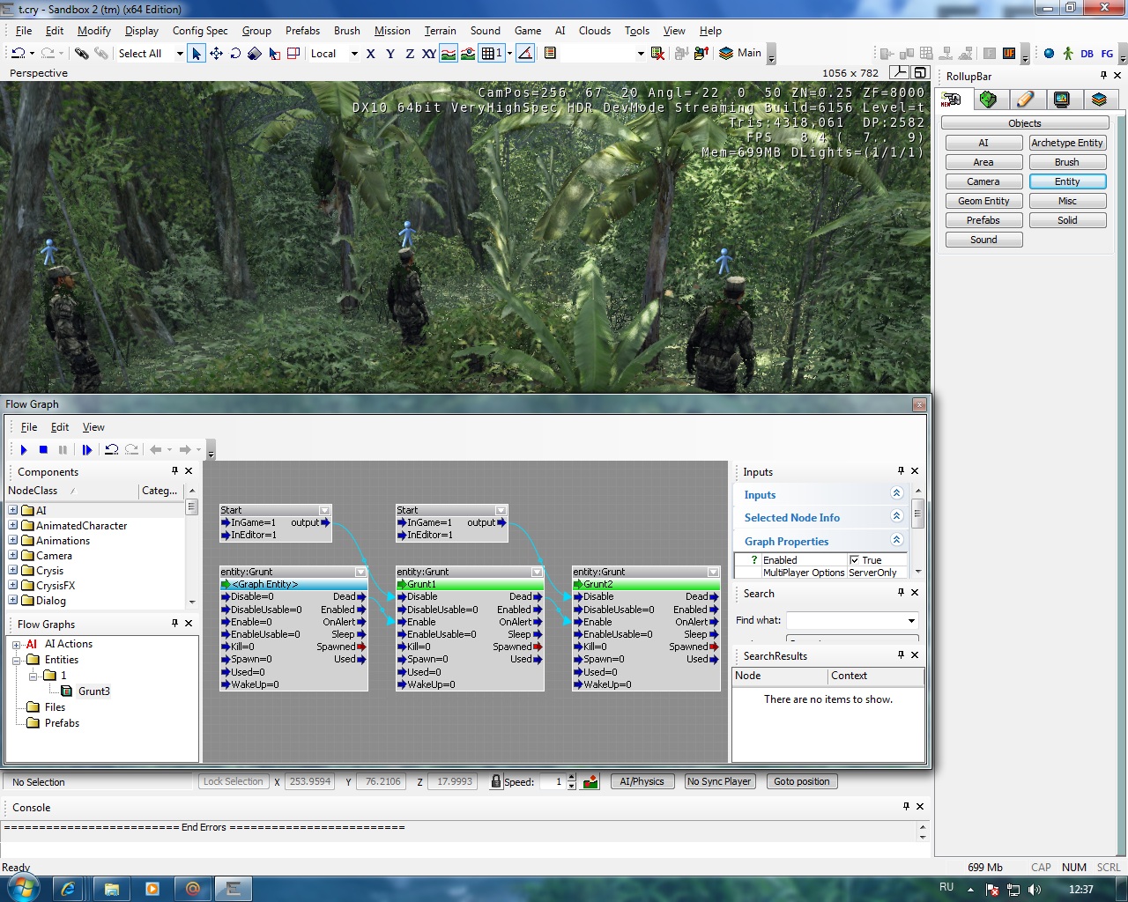Activate the Select object arrow tool
This screenshot has height=902, width=1128.
tap(197, 54)
